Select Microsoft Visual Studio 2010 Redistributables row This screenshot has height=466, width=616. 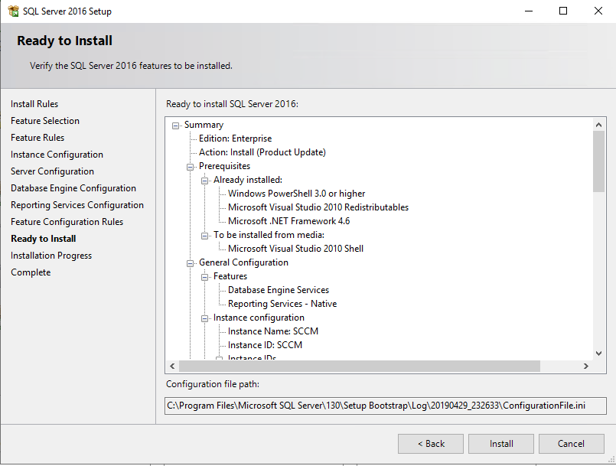(318, 207)
